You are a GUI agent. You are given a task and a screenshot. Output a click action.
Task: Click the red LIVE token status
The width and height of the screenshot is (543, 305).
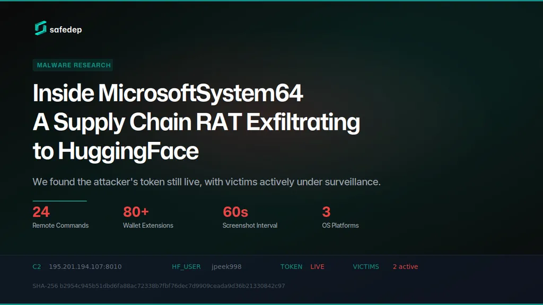pos(317,267)
